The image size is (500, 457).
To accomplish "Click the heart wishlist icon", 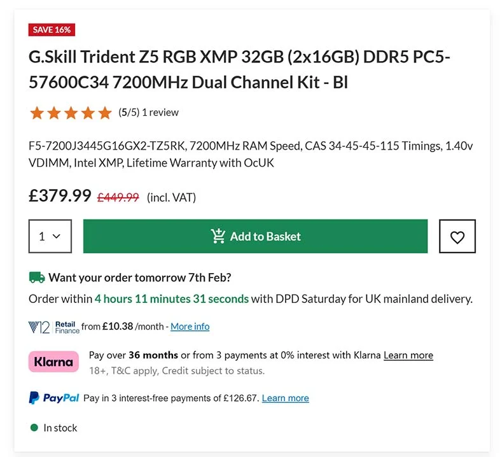I will point(457,237).
